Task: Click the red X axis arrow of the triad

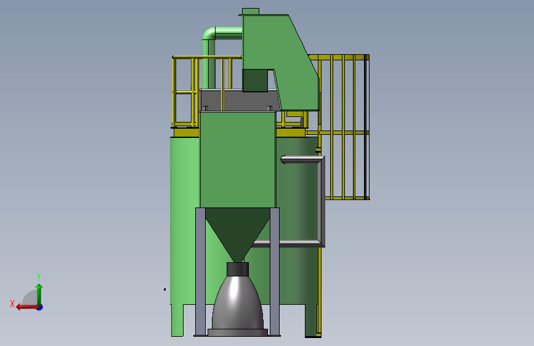Action: (x=26, y=307)
